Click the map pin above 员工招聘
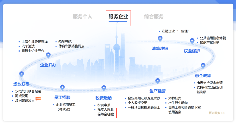This screenshot has width=236, height=124. point(62,87)
